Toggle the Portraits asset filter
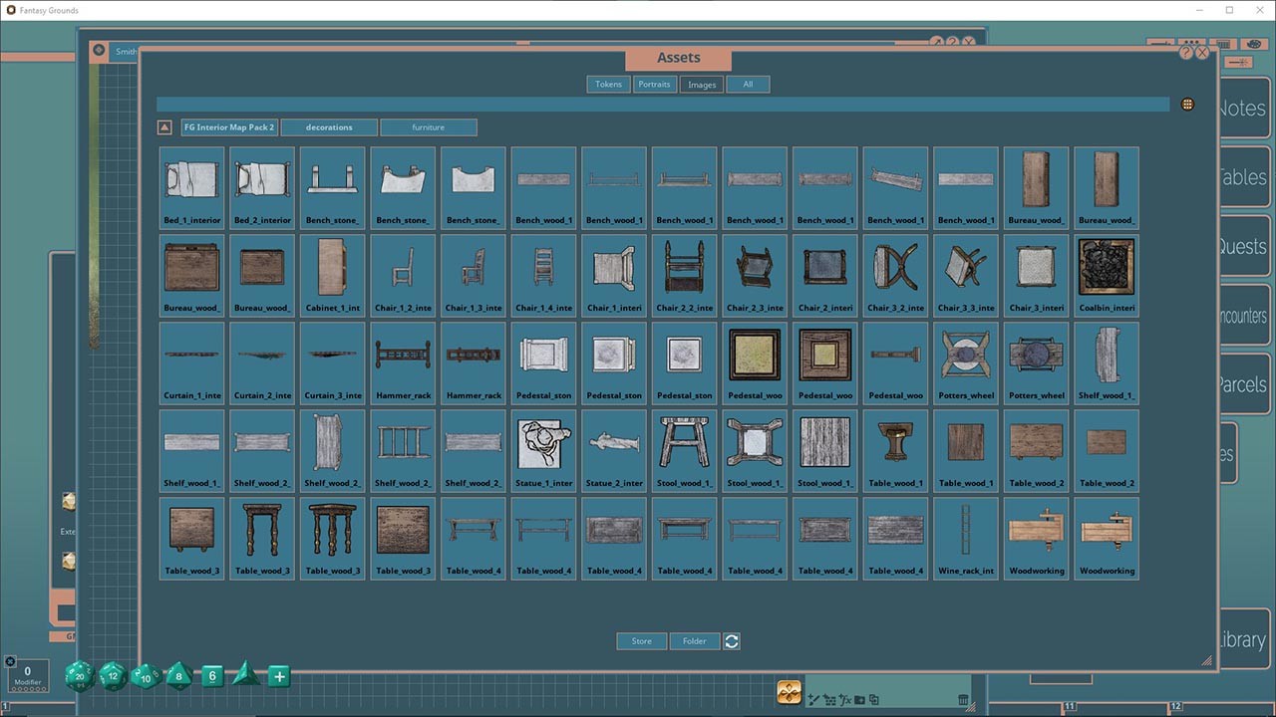Viewport: 1276px width, 717px height. pos(654,84)
